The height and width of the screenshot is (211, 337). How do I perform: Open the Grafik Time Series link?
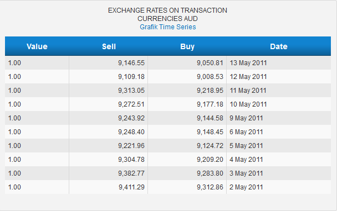[x=167, y=27]
